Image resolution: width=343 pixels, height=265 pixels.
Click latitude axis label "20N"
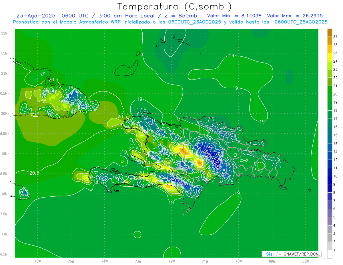pos(4,113)
